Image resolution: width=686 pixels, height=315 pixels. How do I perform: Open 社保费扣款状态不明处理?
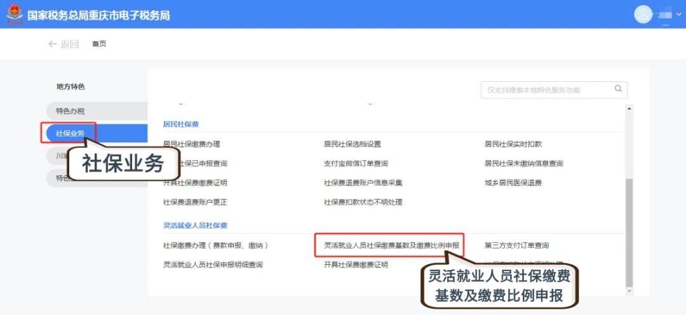tap(363, 202)
